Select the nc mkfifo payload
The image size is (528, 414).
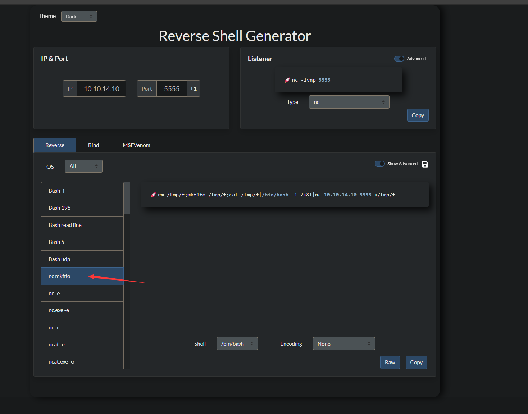point(82,276)
